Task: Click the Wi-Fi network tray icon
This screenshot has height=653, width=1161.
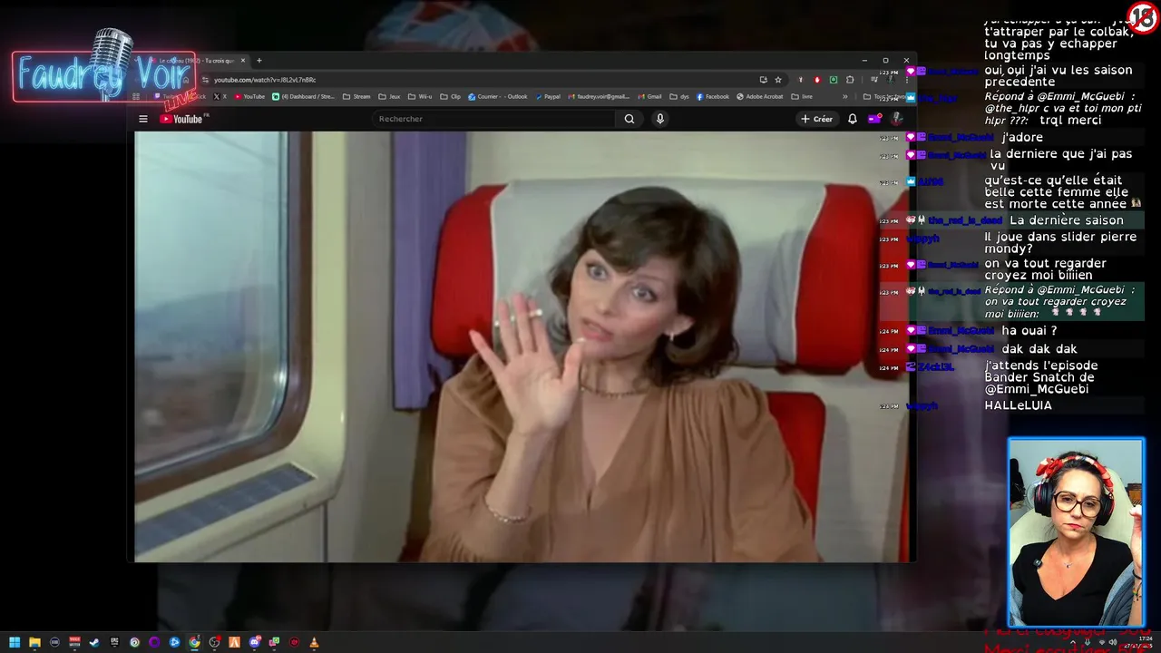Action: pos(1102,642)
